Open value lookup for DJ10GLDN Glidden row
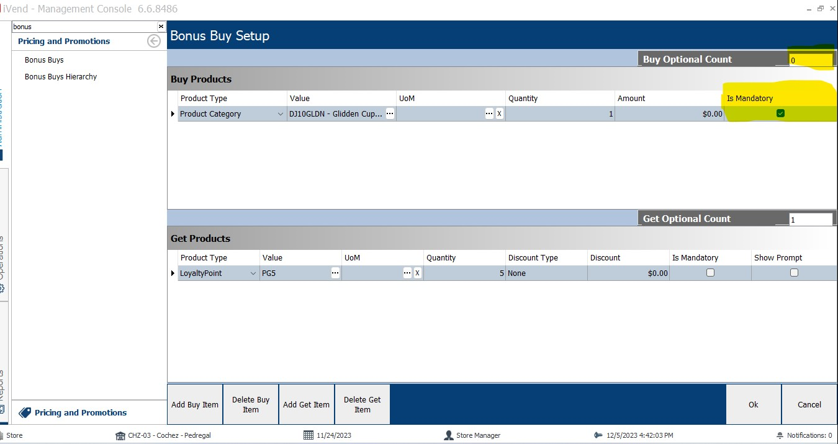Image resolution: width=838 pixels, height=444 pixels. pos(390,113)
